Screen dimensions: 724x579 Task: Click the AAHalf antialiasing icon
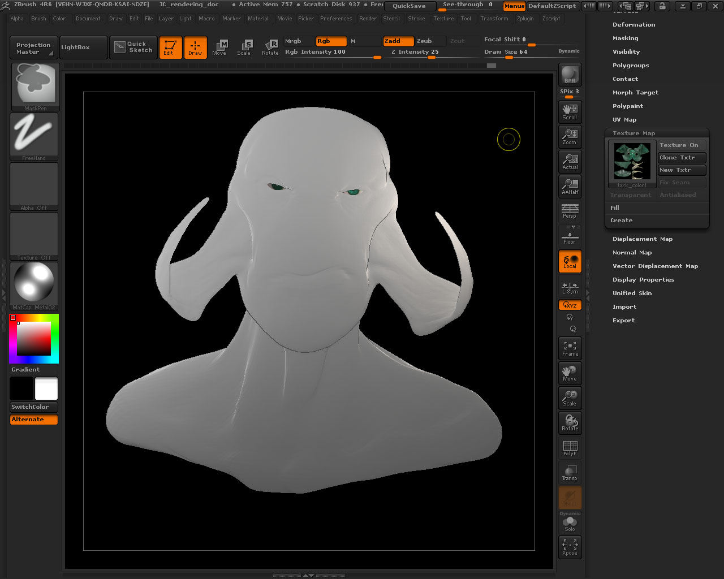(570, 187)
